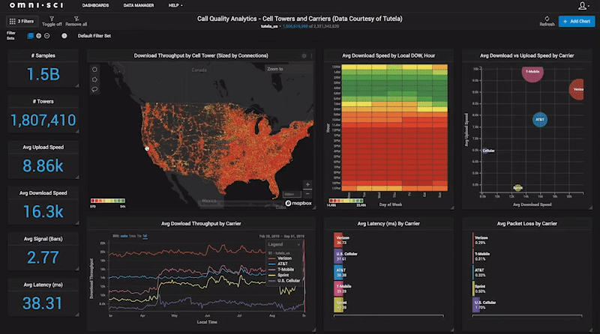Open map chart settings gear
This screenshot has height=334, width=600.
coord(304,56)
